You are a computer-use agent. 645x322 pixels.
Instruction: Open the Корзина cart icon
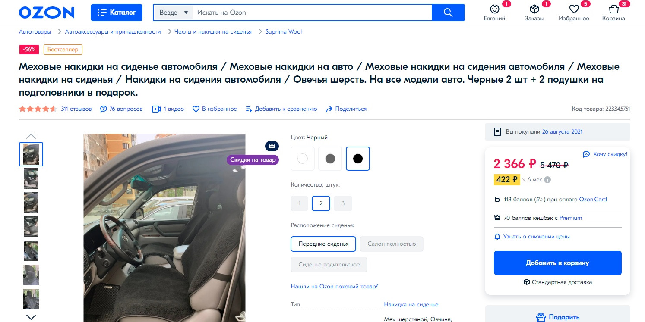pos(613,9)
